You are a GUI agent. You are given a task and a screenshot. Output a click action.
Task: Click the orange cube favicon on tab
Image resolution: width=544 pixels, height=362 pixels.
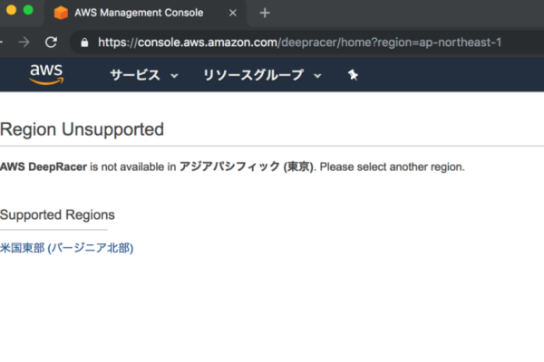pyautogui.click(x=61, y=13)
